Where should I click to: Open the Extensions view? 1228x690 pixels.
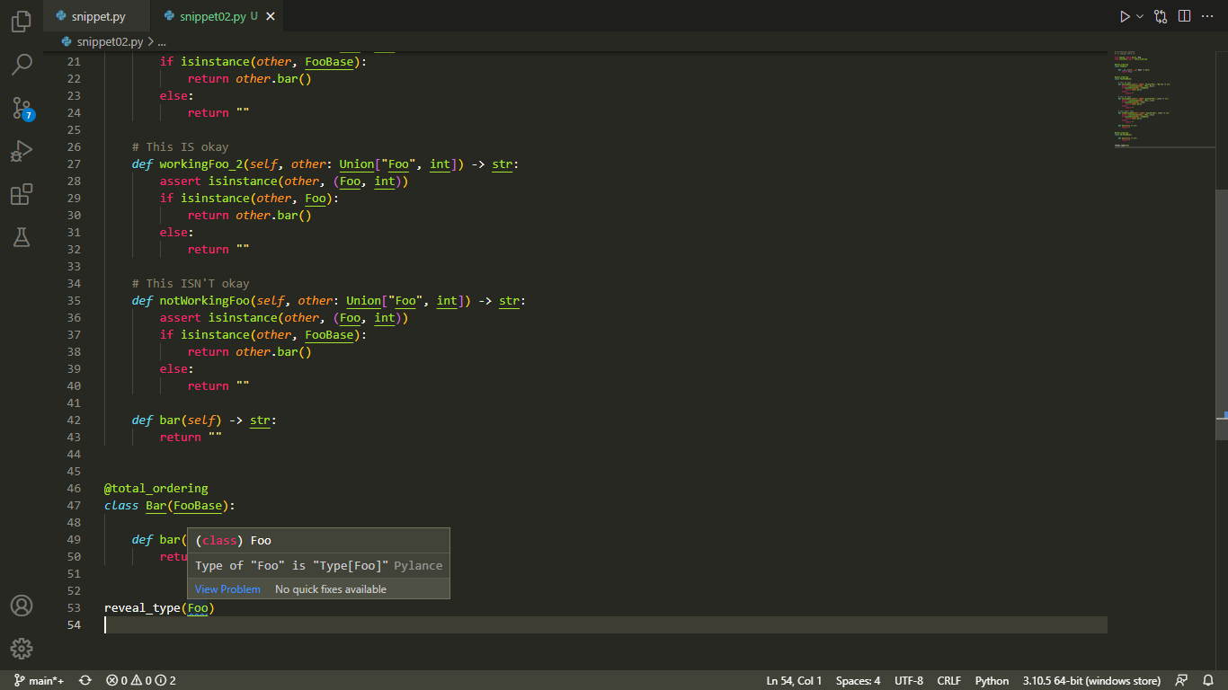(21, 193)
